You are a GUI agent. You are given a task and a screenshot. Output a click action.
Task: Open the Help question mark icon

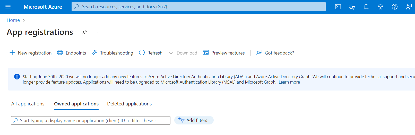(x=394, y=7)
